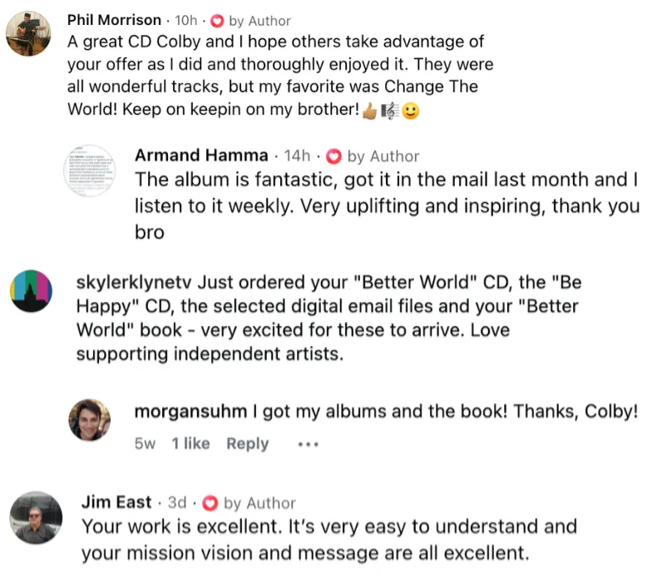
Task: Click heart icon on Jim East's comment
Action: (x=210, y=503)
